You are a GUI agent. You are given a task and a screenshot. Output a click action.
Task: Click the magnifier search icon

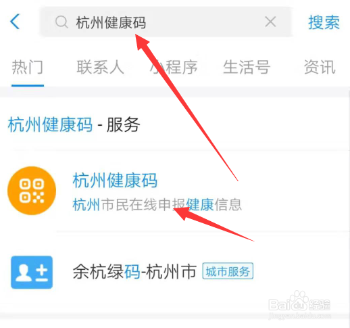[x=61, y=22]
